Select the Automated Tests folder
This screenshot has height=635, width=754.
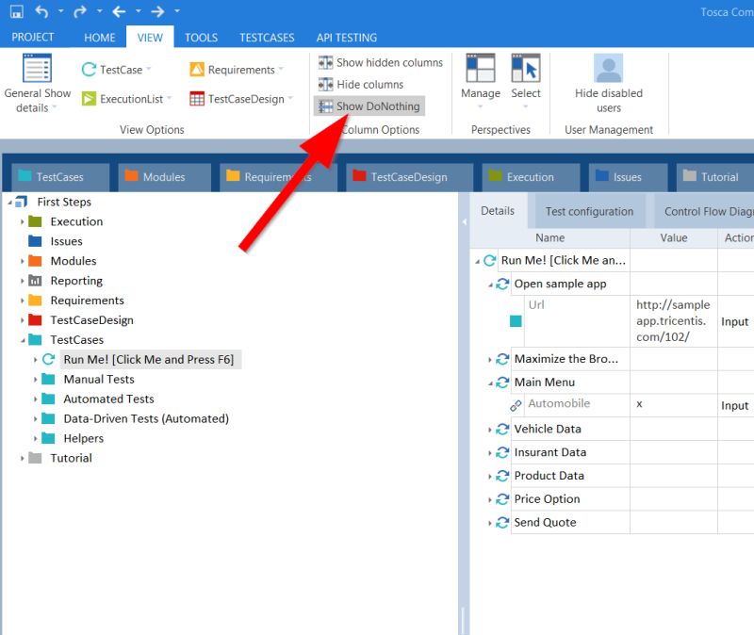(108, 399)
